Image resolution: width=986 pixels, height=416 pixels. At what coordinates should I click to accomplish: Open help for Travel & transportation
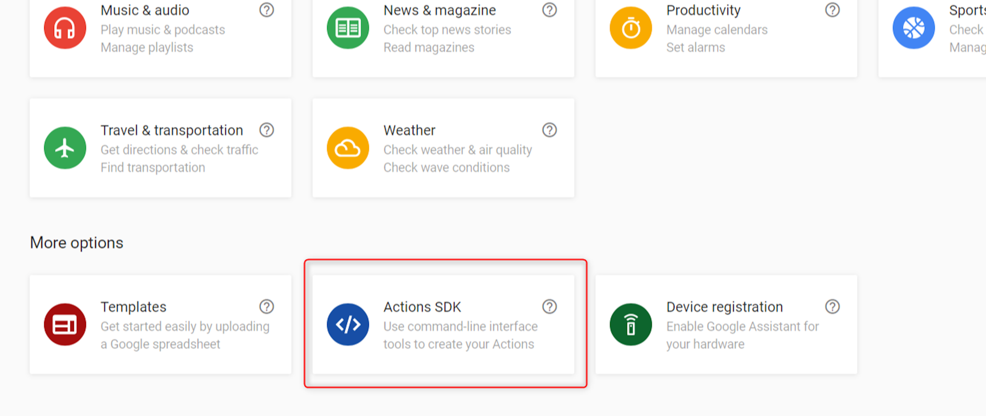click(267, 130)
